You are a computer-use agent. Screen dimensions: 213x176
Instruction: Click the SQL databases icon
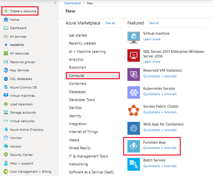[x=6, y=79]
